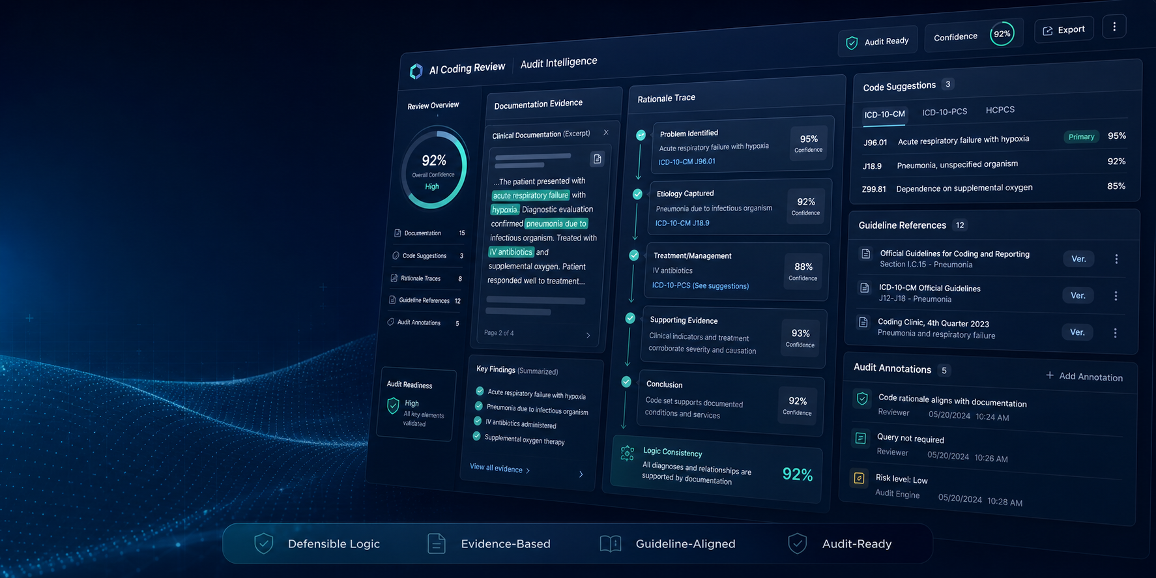Click the Documentation sidebar icon
Image resolution: width=1156 pixels, height=578 pixels.
point(397,233)
